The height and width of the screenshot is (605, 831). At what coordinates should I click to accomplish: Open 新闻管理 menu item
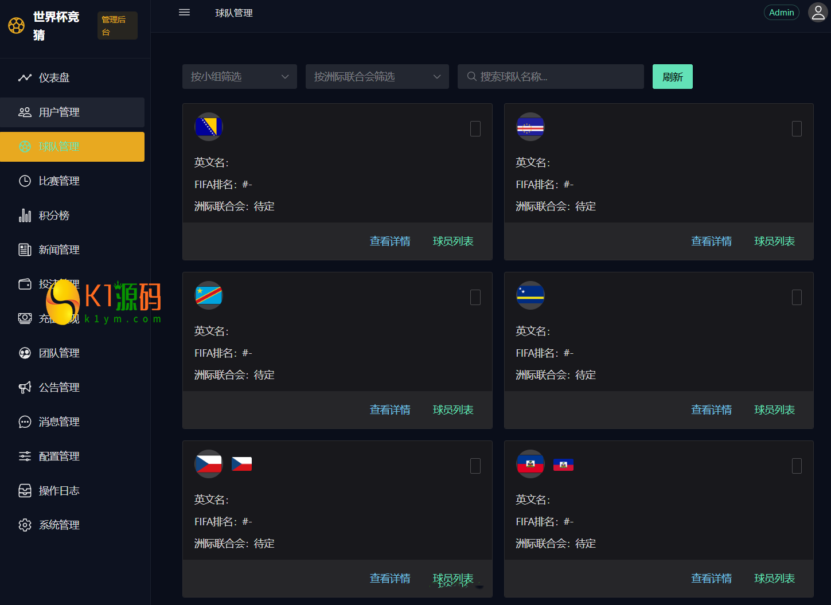(x=72, y=250)
